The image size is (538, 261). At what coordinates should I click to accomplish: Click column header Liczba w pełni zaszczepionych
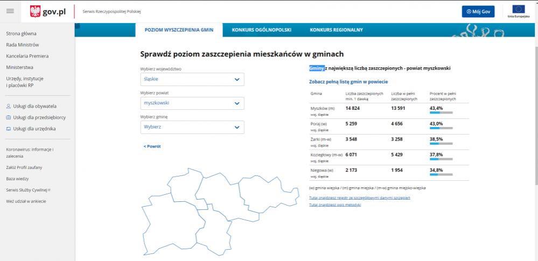click(x=404, y=96)
